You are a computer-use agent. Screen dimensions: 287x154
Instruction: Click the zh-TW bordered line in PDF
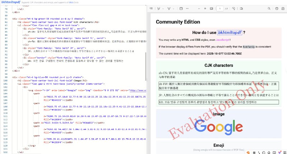point(219,86)
